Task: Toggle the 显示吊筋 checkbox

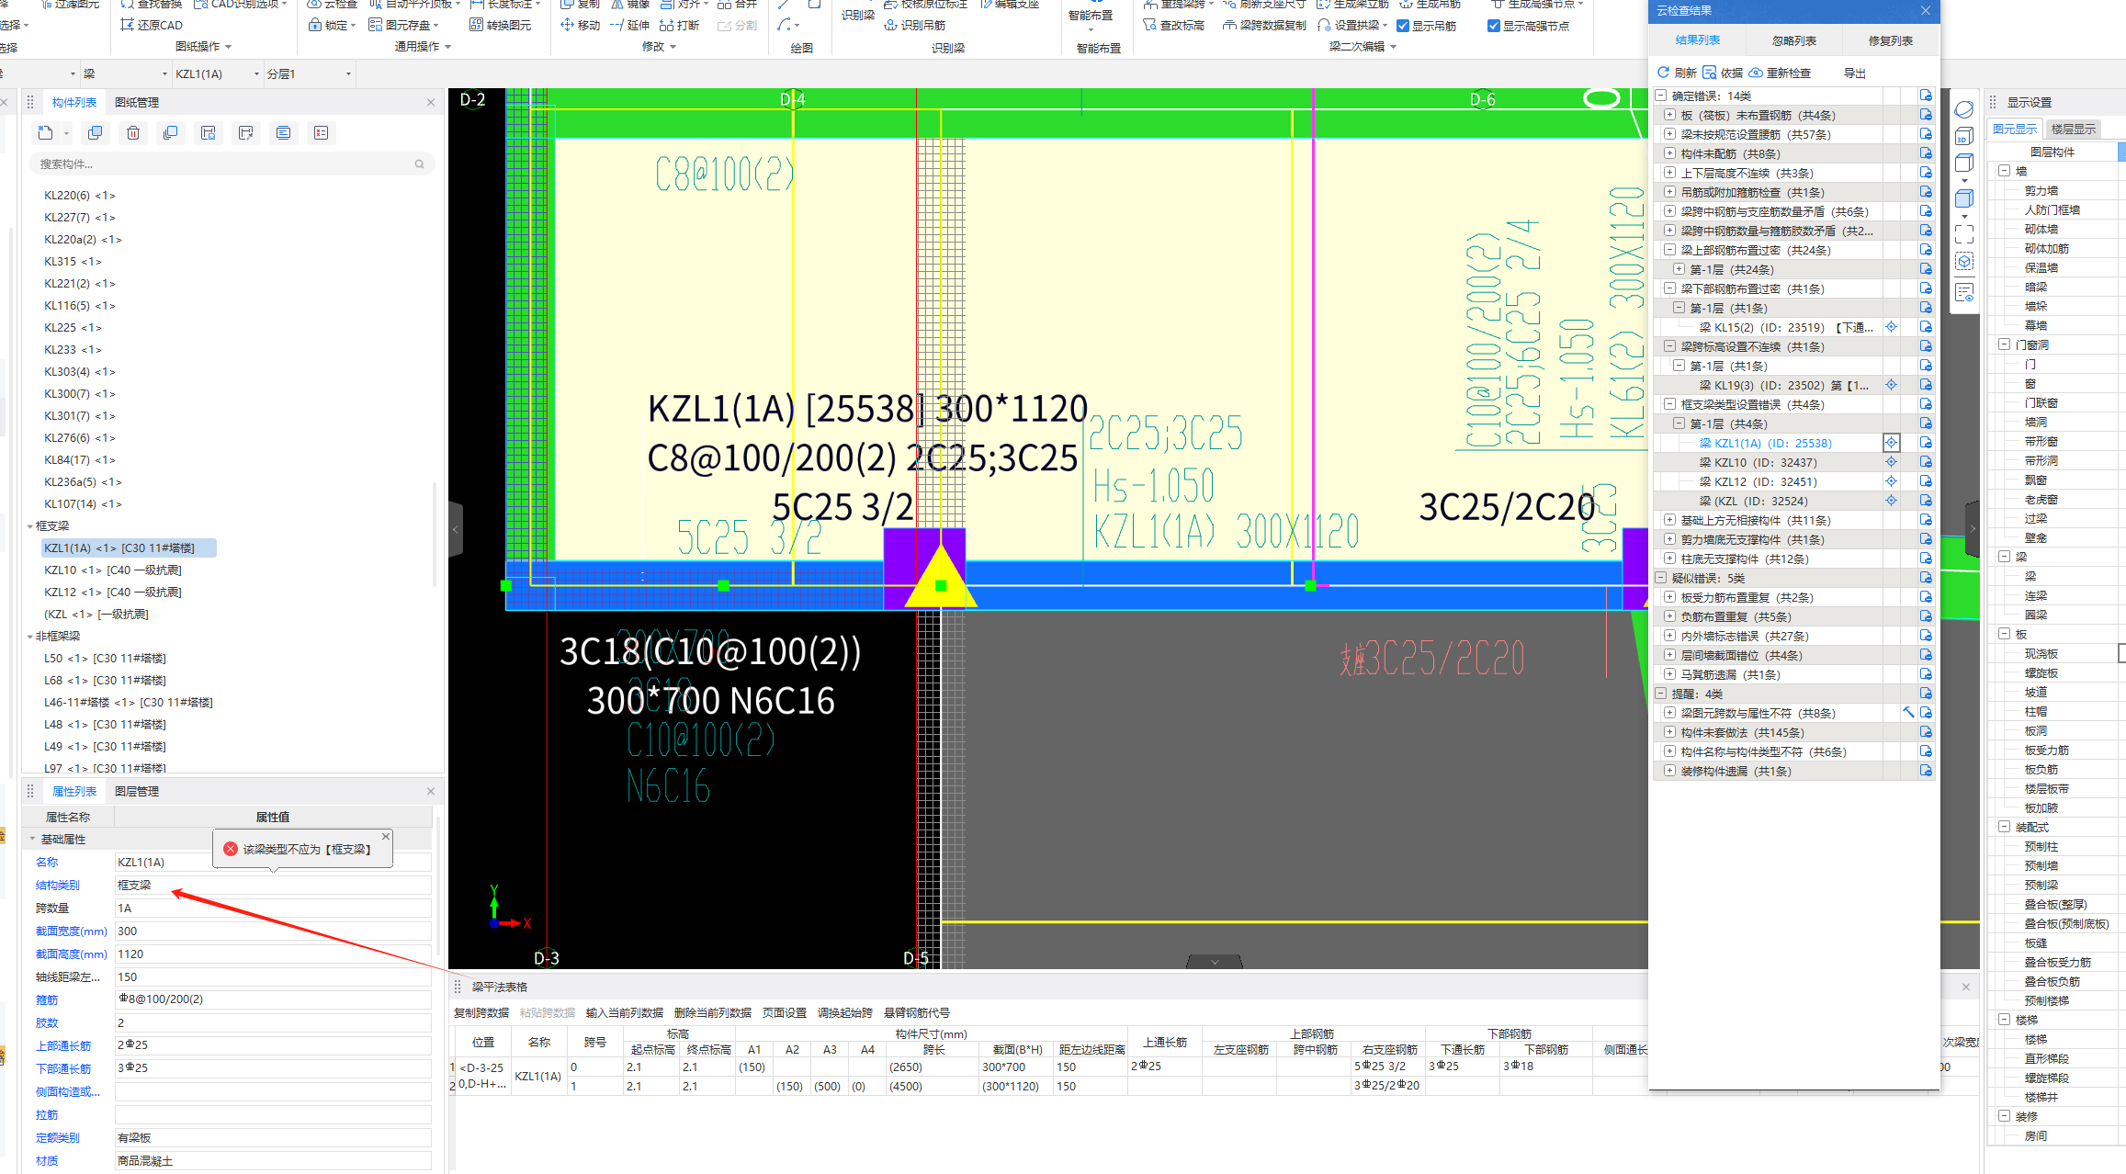Action: point(1403,26)
